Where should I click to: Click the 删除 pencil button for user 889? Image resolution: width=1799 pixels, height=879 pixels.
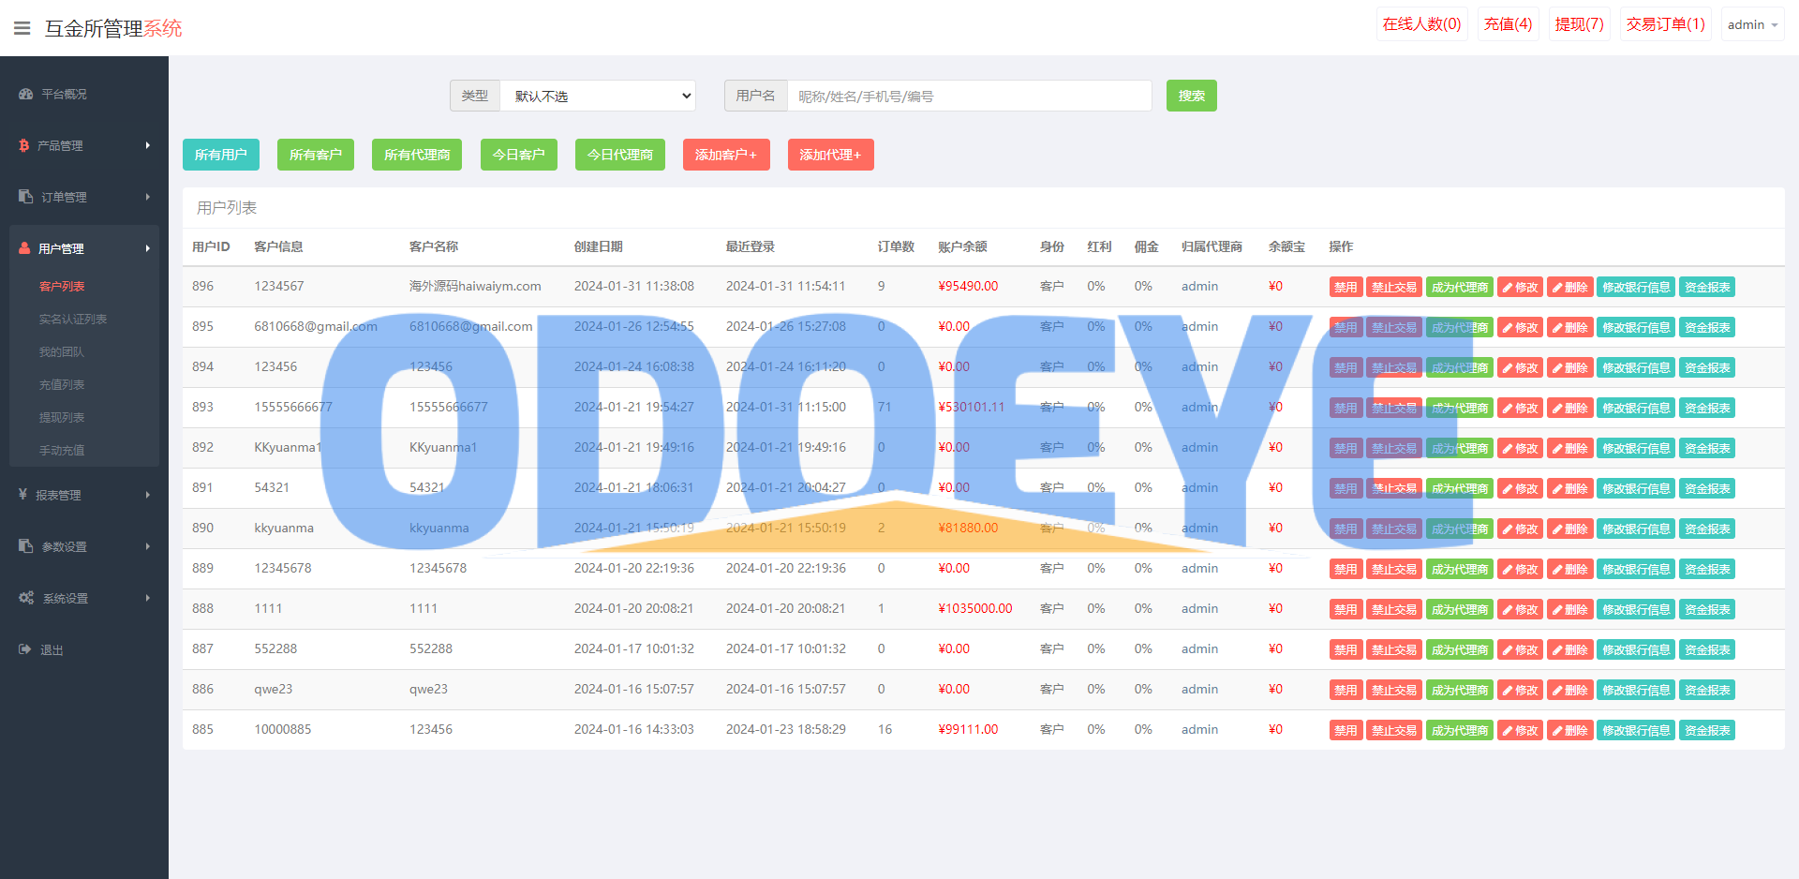[x=1569, y=569]
